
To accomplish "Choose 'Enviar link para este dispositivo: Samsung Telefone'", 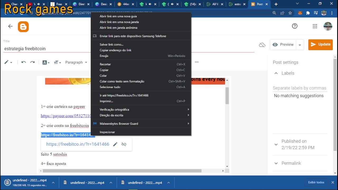I will (x=141, y=36).
